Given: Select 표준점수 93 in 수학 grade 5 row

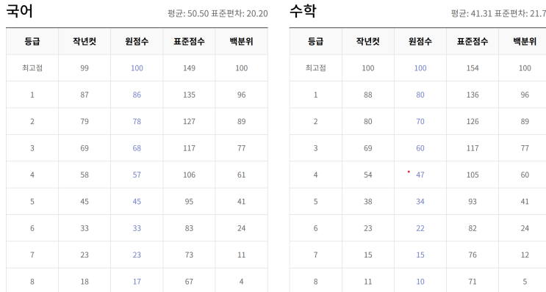Looking at the screenshot, I should point(473,202).
